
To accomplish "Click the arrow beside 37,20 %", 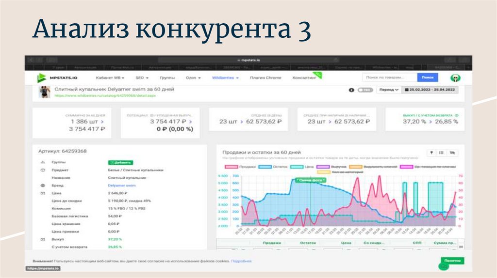I will [431, 122].
